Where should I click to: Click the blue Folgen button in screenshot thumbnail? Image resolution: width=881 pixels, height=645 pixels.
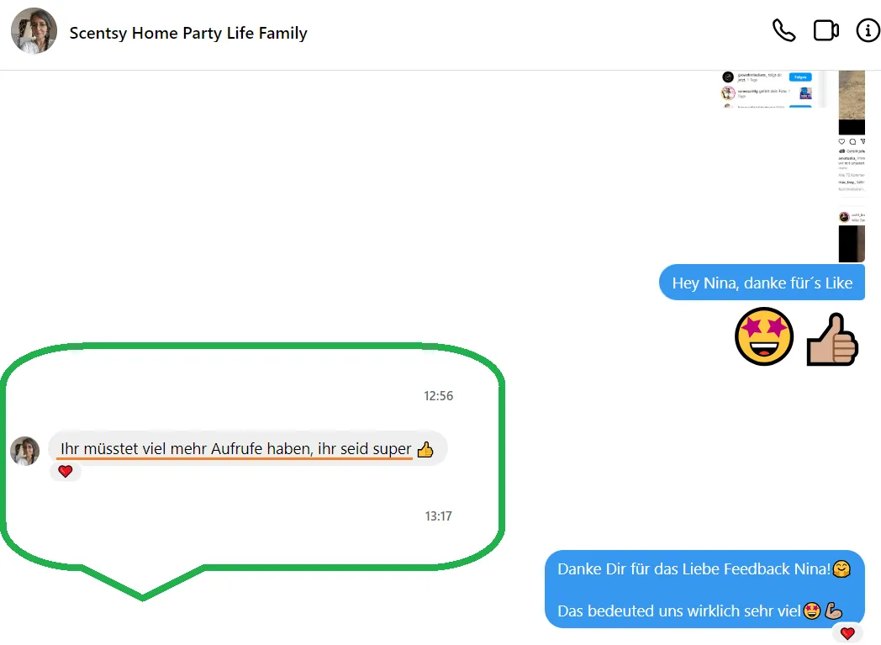[x=800, y=77]
